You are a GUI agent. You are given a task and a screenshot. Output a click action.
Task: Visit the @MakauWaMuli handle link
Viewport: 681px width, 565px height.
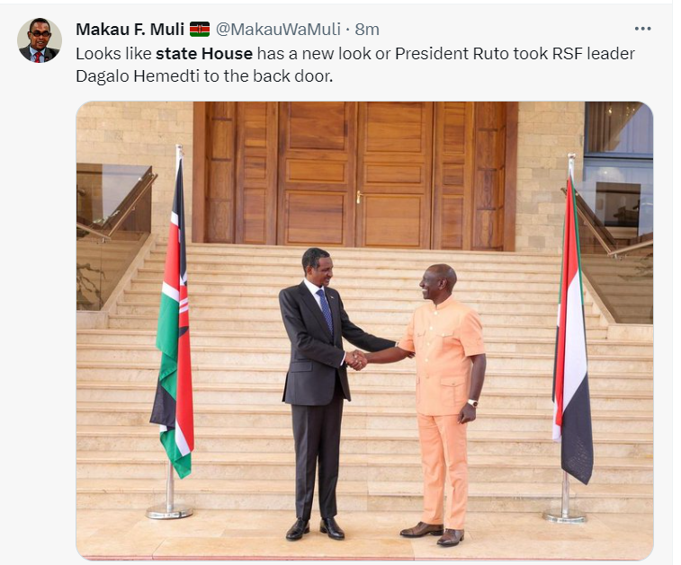(280, 30)
